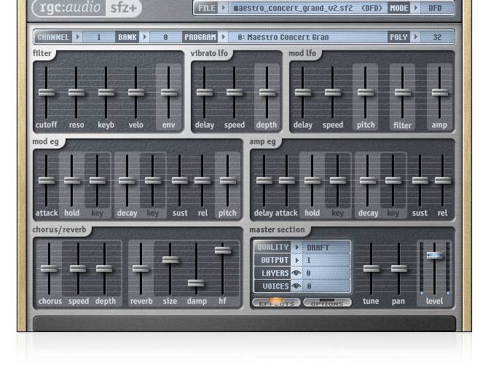Click the mod lfo filter slider handle
The width and height of the screenshot is (491, 370).
coord(403,92)
